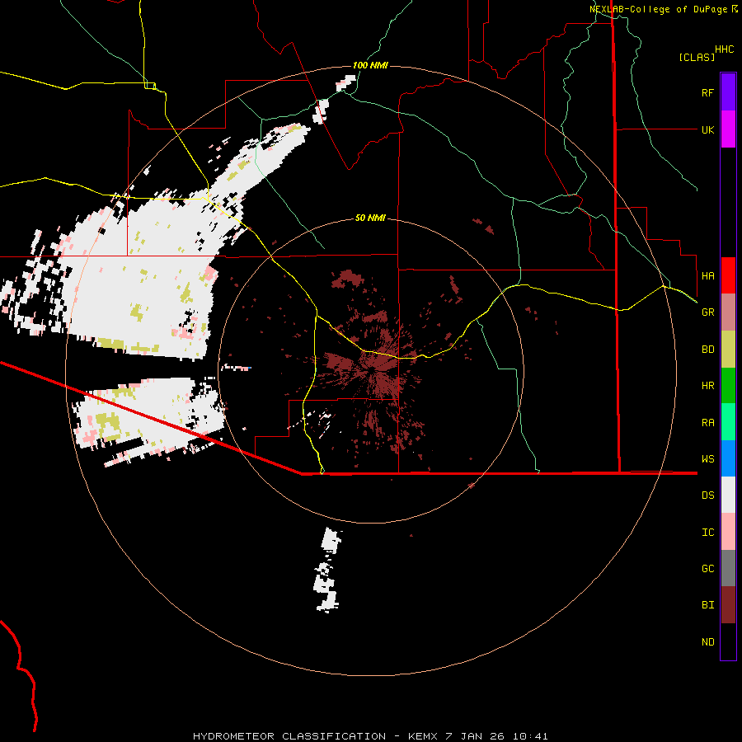The image size is (742, 742).
Task: Pick the RA light green swatch
Action: click(x=728, y=422)
